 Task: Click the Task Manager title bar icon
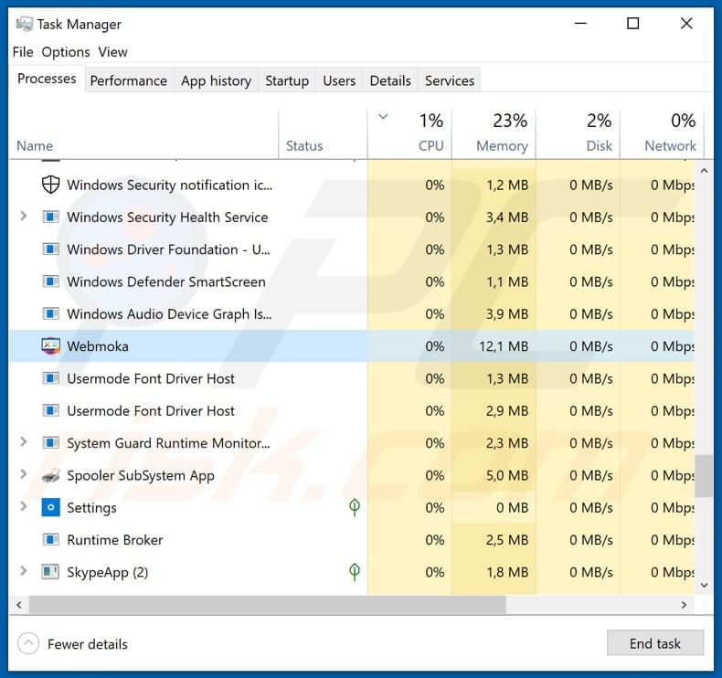pyautogui.click(x=24, y=24)
